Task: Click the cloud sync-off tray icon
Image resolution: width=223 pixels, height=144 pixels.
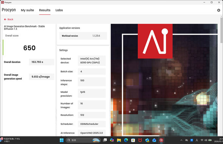Action: [x=186, y=140]
